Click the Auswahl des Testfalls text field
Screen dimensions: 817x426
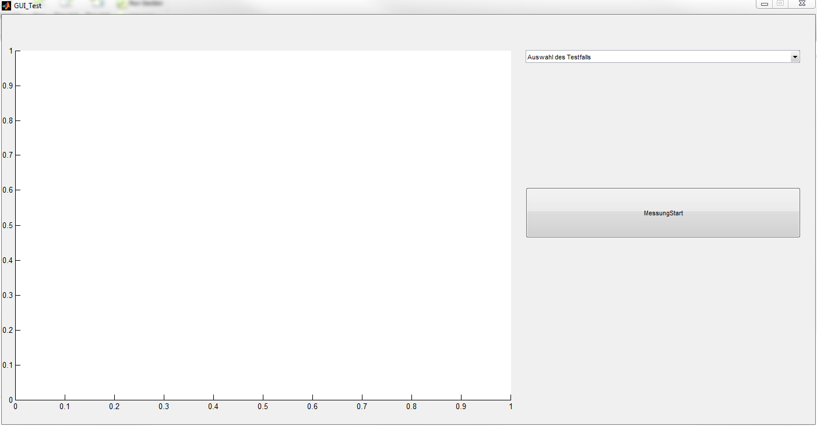pos(657,57)
